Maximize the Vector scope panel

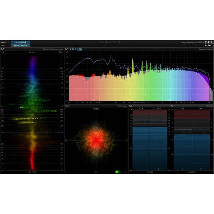point(68,106)
